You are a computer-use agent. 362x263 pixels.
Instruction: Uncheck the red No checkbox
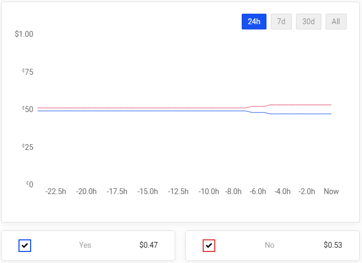[209, 245]
